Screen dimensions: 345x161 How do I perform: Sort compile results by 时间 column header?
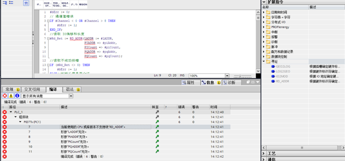point(220,107)
